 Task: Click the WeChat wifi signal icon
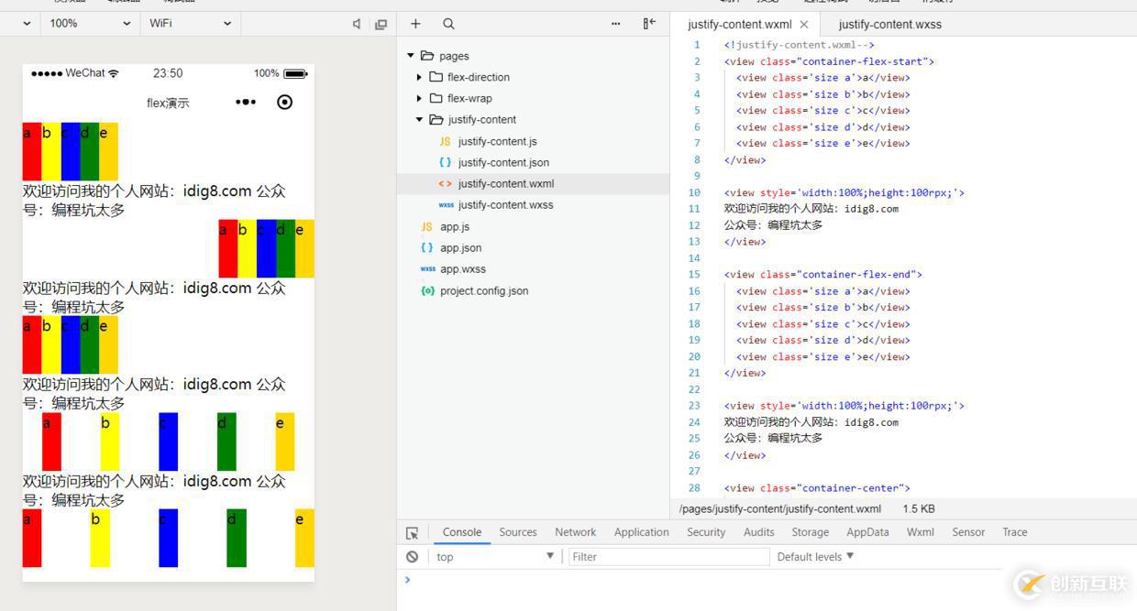pyautogui.click(x=114, y=73)
